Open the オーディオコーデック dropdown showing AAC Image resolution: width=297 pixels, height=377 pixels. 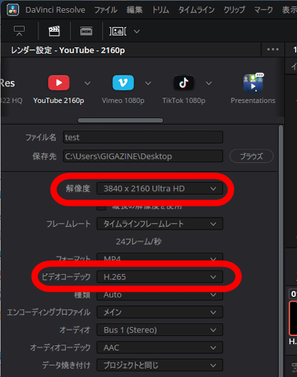160,347
